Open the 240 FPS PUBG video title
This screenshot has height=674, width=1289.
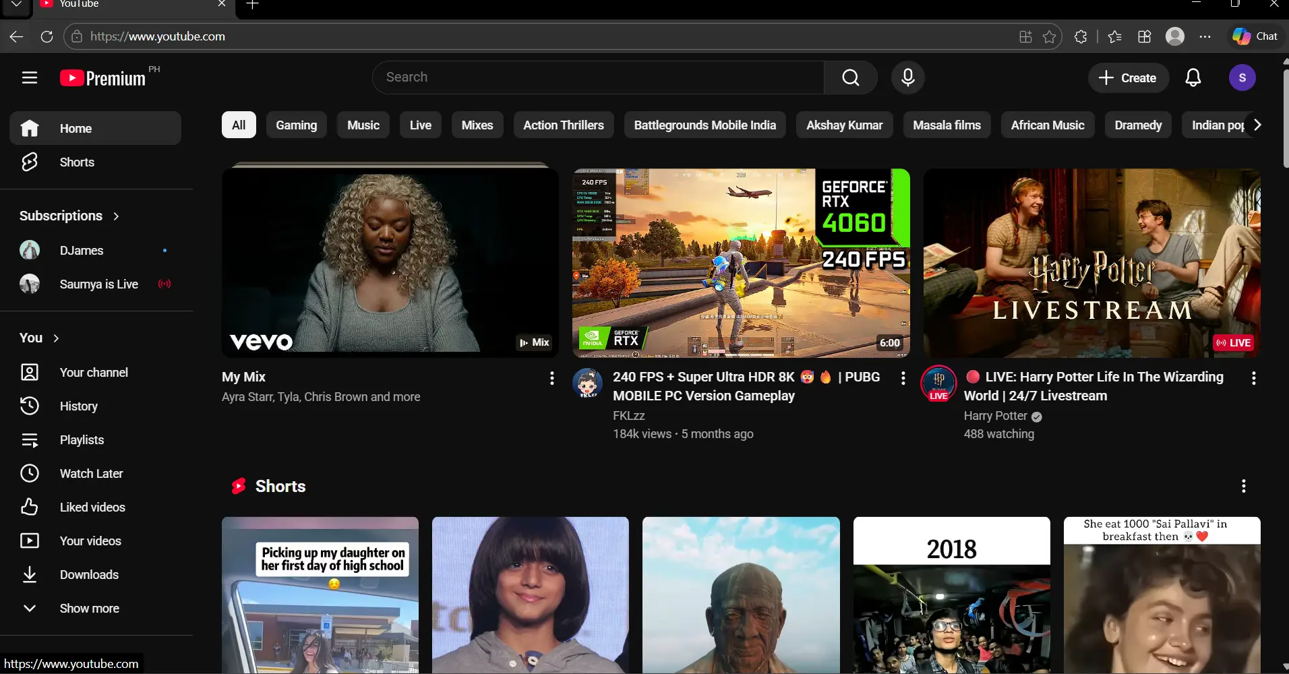coord(746,386)
